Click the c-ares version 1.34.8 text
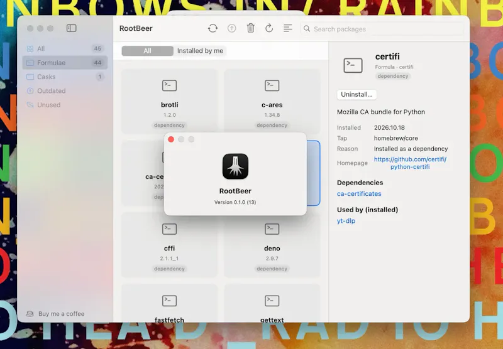Screen dimensions: 503x349 (272, 115)
